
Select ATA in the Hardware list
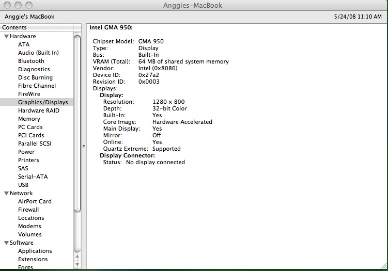[24, 44]
